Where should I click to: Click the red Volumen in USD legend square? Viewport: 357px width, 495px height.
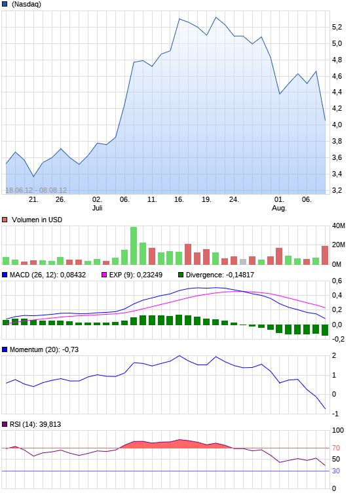5,220
